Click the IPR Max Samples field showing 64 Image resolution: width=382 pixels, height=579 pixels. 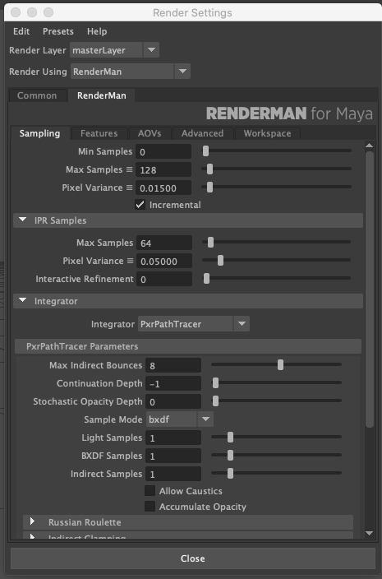tap(164, 243)
